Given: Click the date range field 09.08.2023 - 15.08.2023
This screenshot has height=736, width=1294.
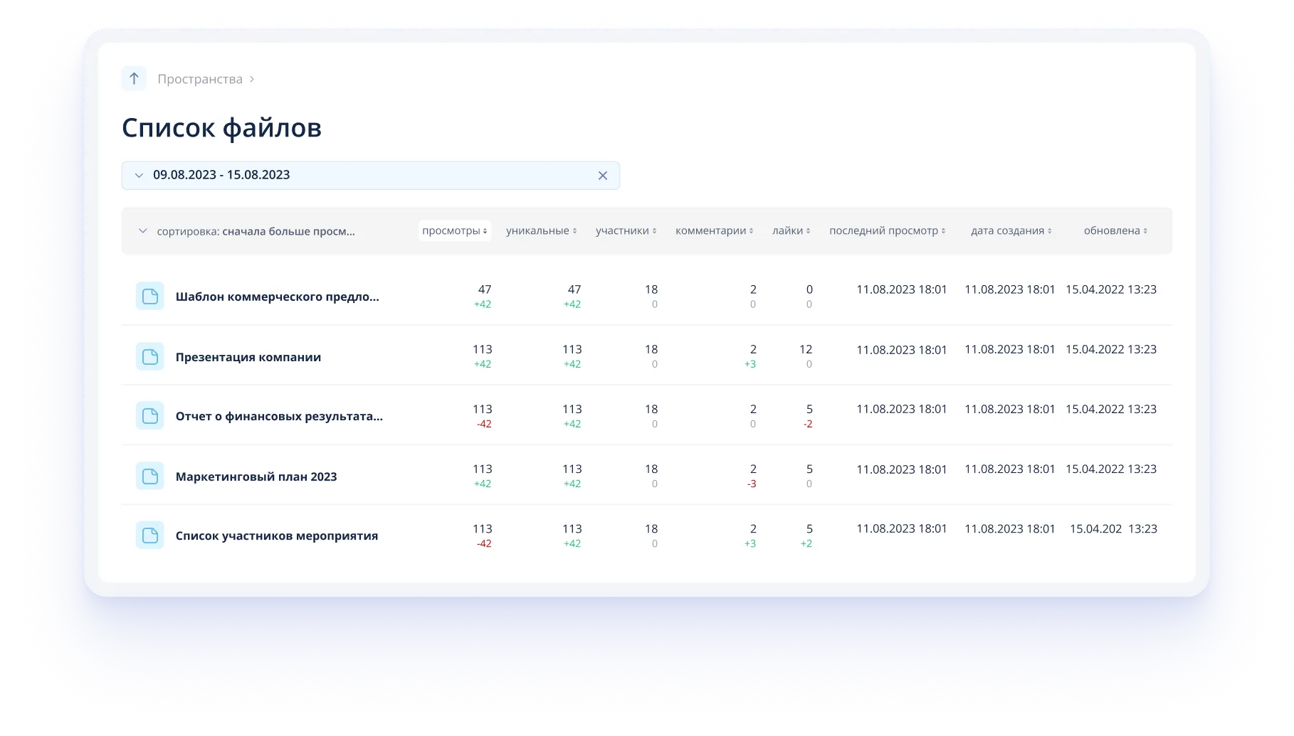Looking at the screenshot, I should click(x=370, y=176).
